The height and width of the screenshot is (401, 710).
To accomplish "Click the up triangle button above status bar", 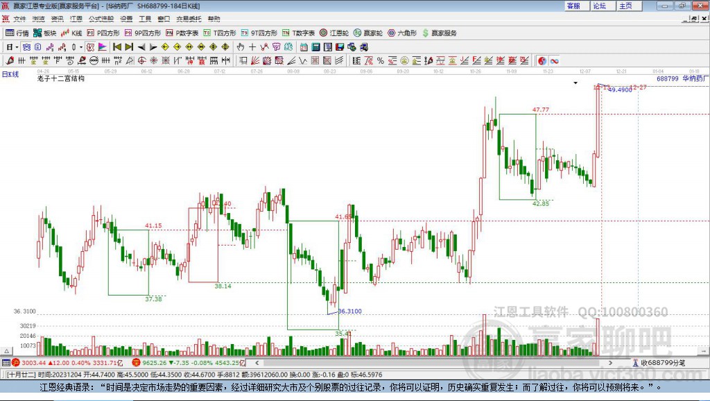I will click(7, 351).
